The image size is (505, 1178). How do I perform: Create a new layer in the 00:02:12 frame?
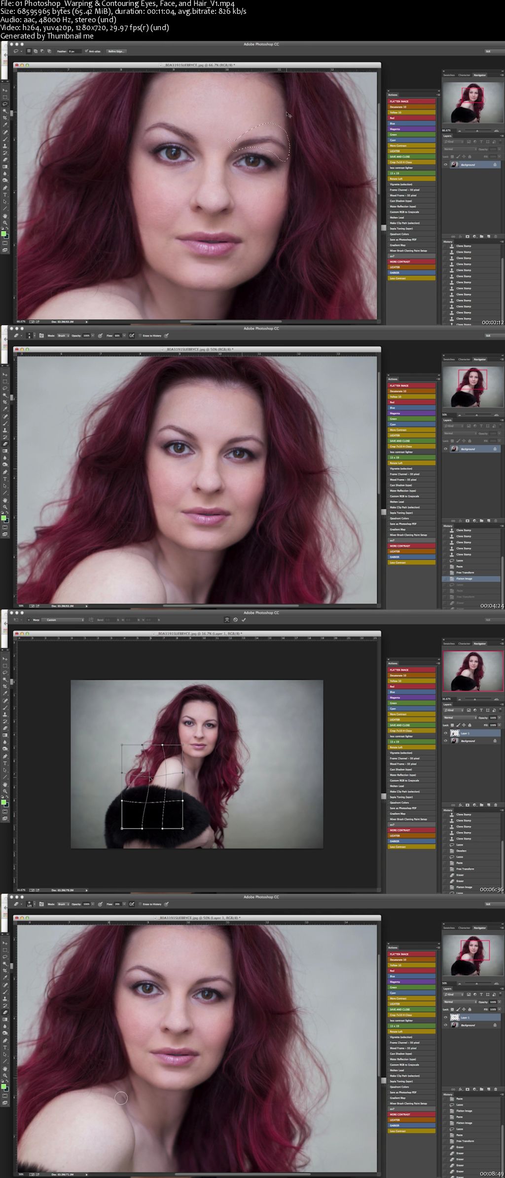coord(489,236)
